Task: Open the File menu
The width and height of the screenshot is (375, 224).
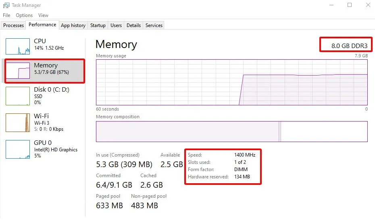Action: (6, 15)
